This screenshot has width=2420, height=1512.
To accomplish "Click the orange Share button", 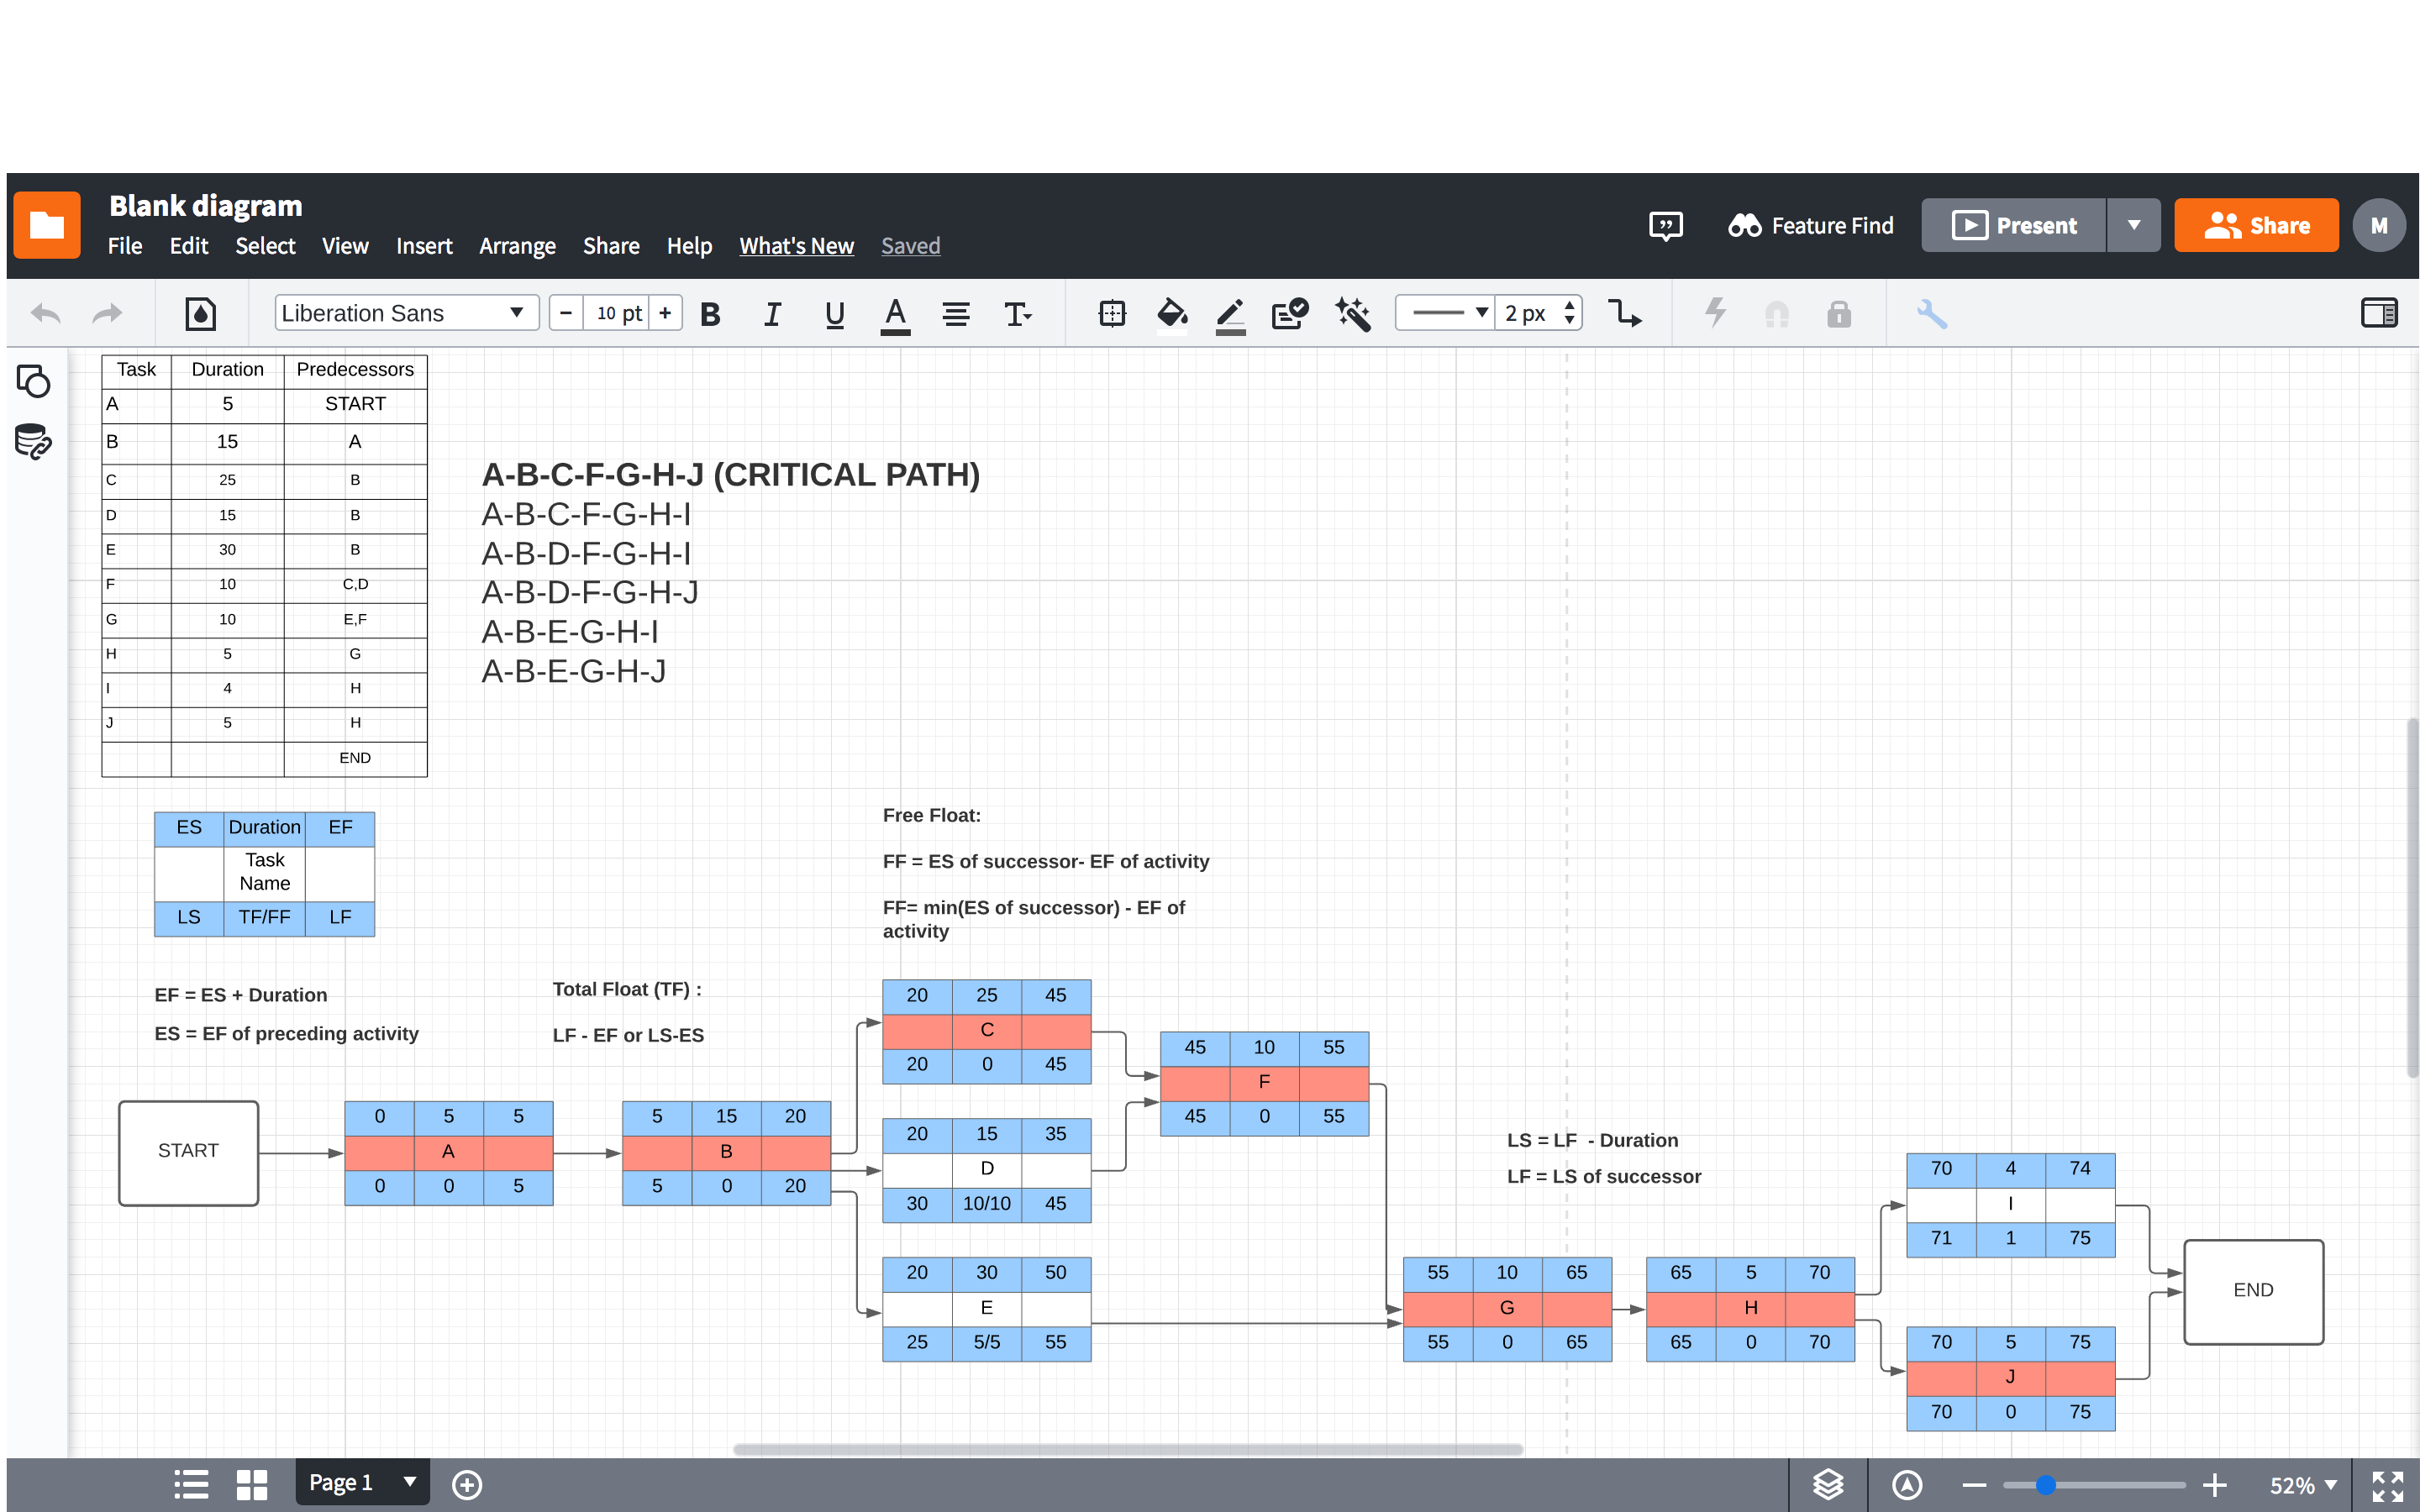I will click(x=2256, y=226).
